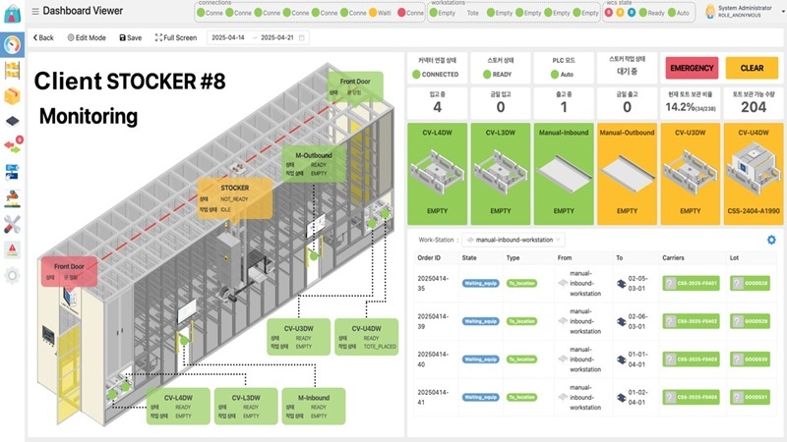Select the CV-U4DW card with CSS-2404-A1990
Viewport: 787px width, 442px height.
pos(754,174)
